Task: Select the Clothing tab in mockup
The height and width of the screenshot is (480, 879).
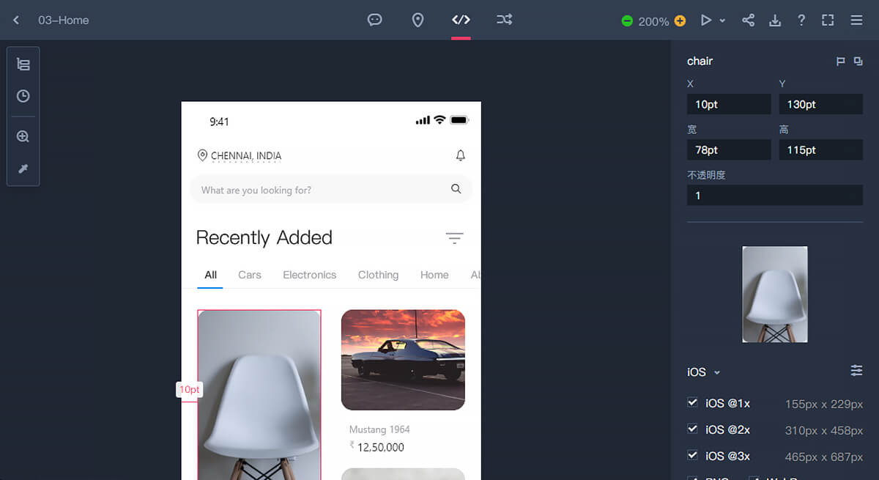Action: [x=379, y=275]
